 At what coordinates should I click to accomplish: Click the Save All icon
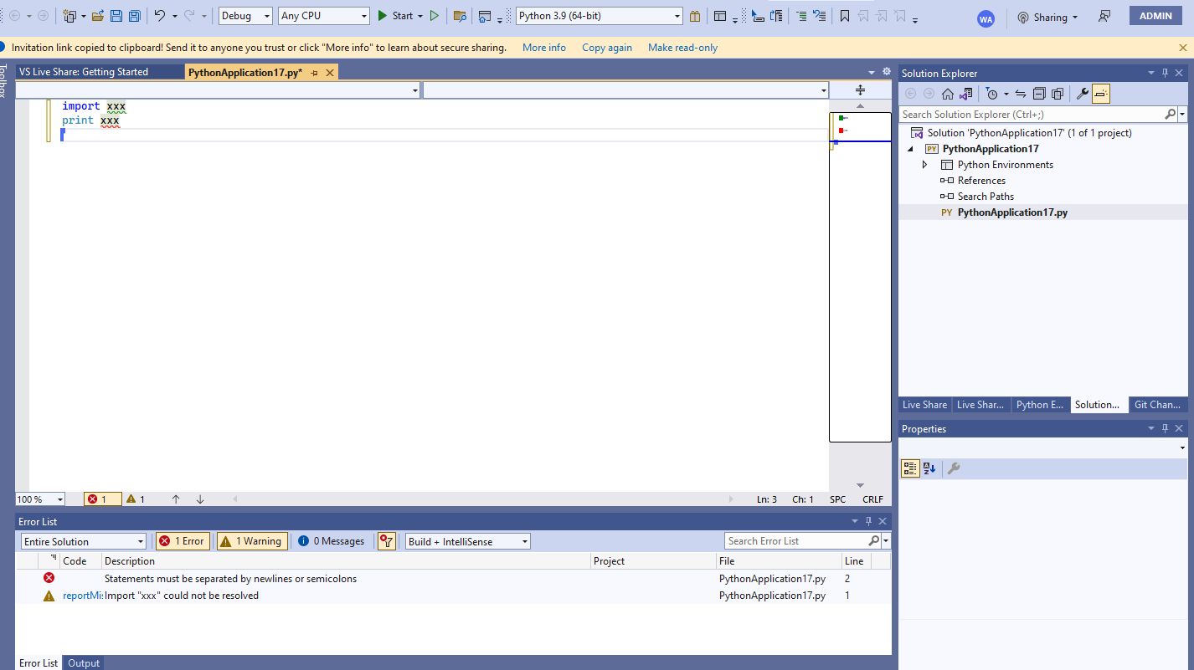134,16
